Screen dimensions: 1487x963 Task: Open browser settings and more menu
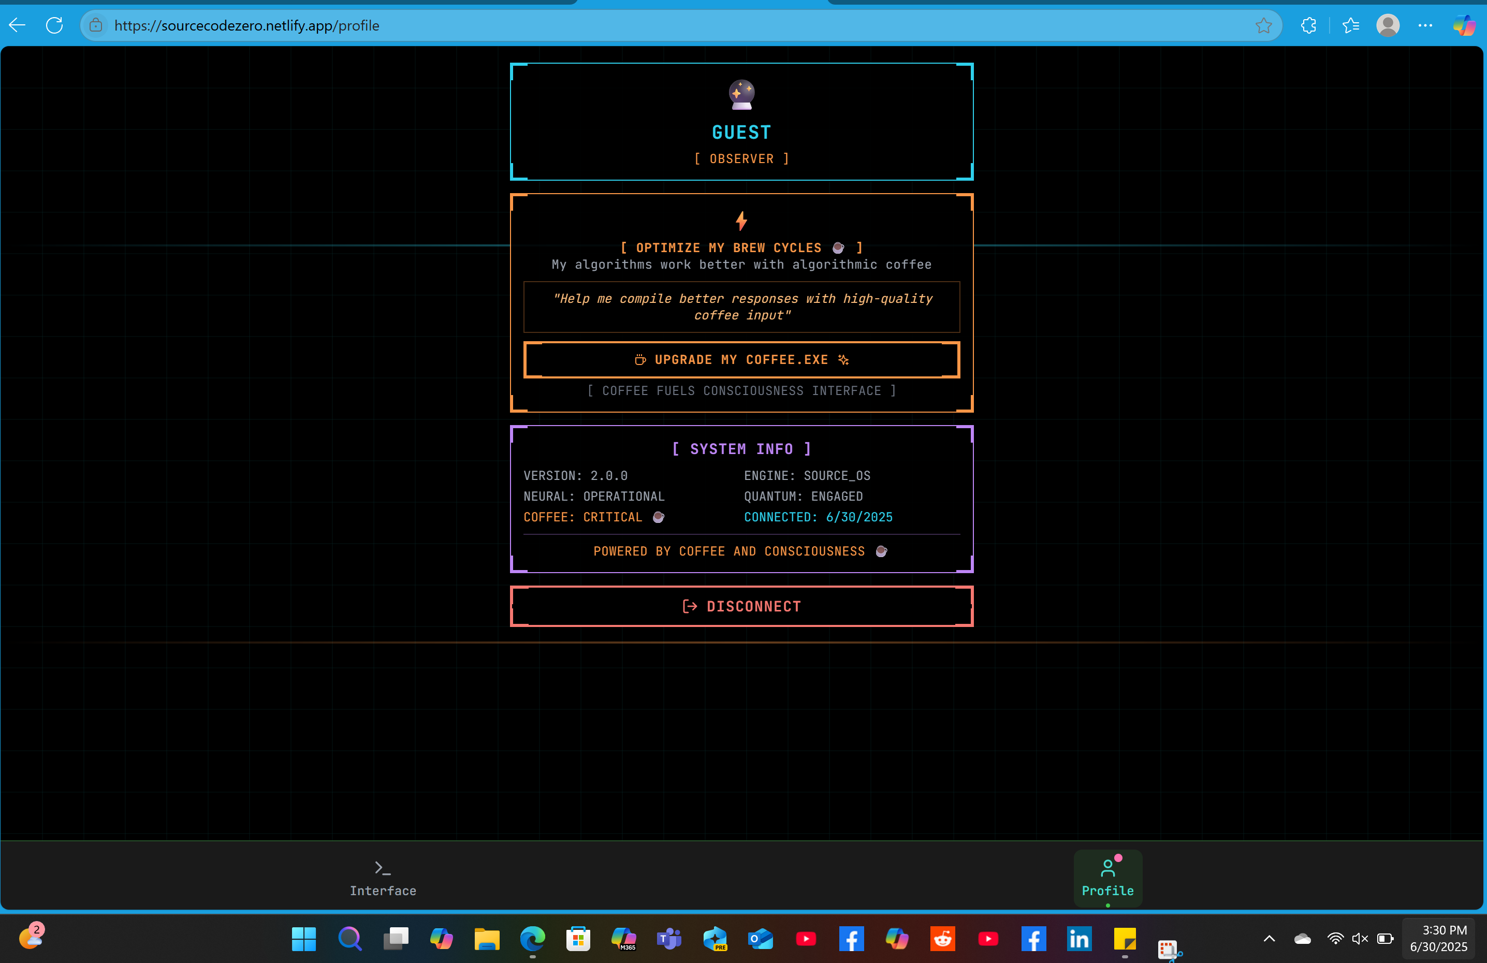[x=1425, y=25]
